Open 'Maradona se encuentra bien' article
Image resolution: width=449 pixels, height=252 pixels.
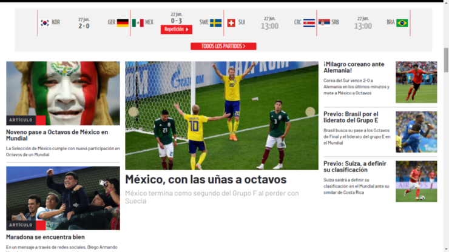click(46, 237)
